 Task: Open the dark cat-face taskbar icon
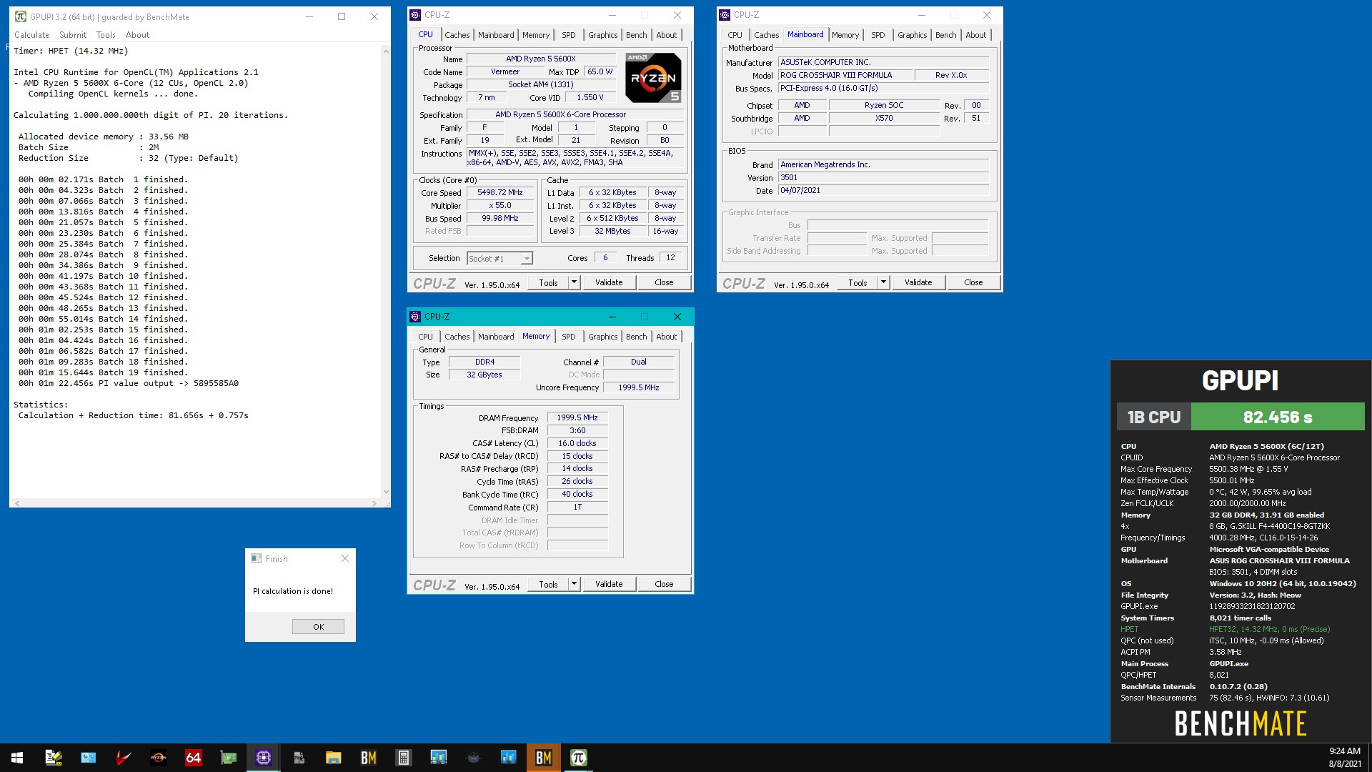474,758
